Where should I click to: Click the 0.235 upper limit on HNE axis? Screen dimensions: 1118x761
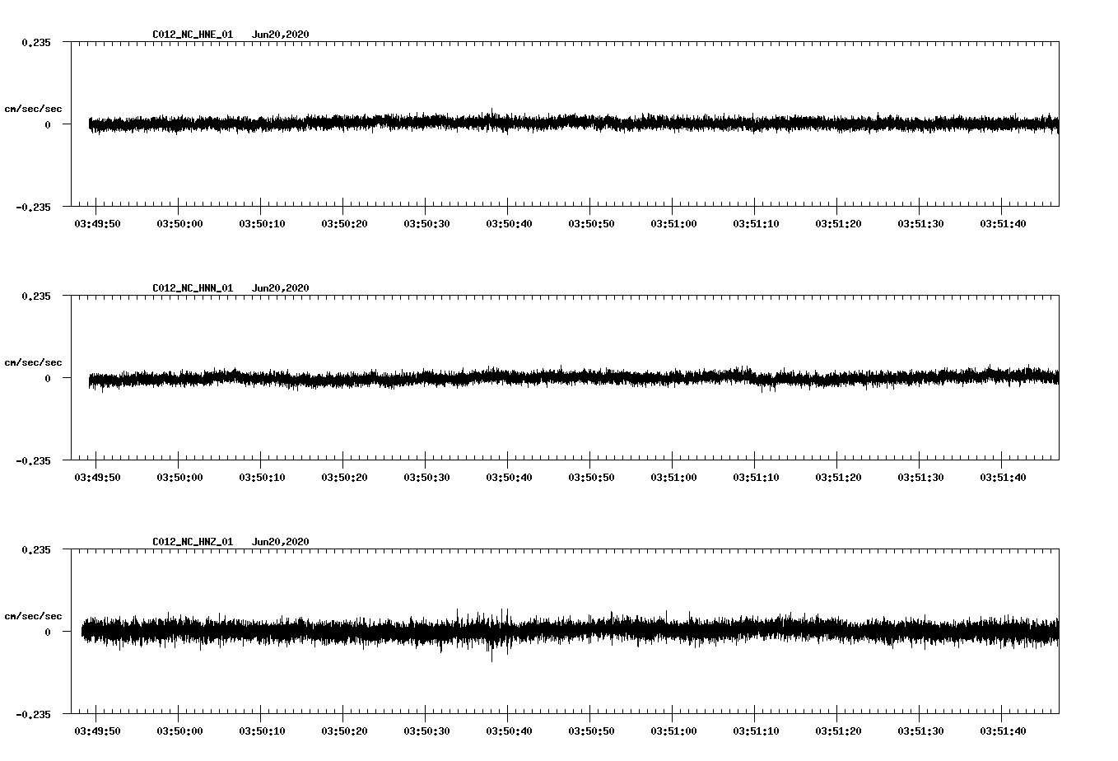pyautogui.click(x=36, y=43)
